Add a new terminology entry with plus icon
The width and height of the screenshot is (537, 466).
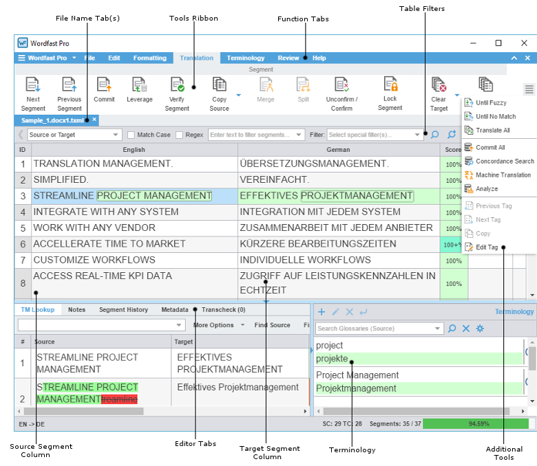[321, 312]
